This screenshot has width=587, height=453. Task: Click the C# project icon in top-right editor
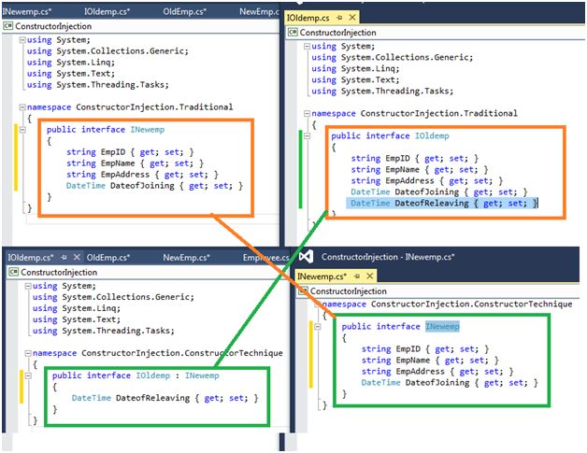[293, 32]
